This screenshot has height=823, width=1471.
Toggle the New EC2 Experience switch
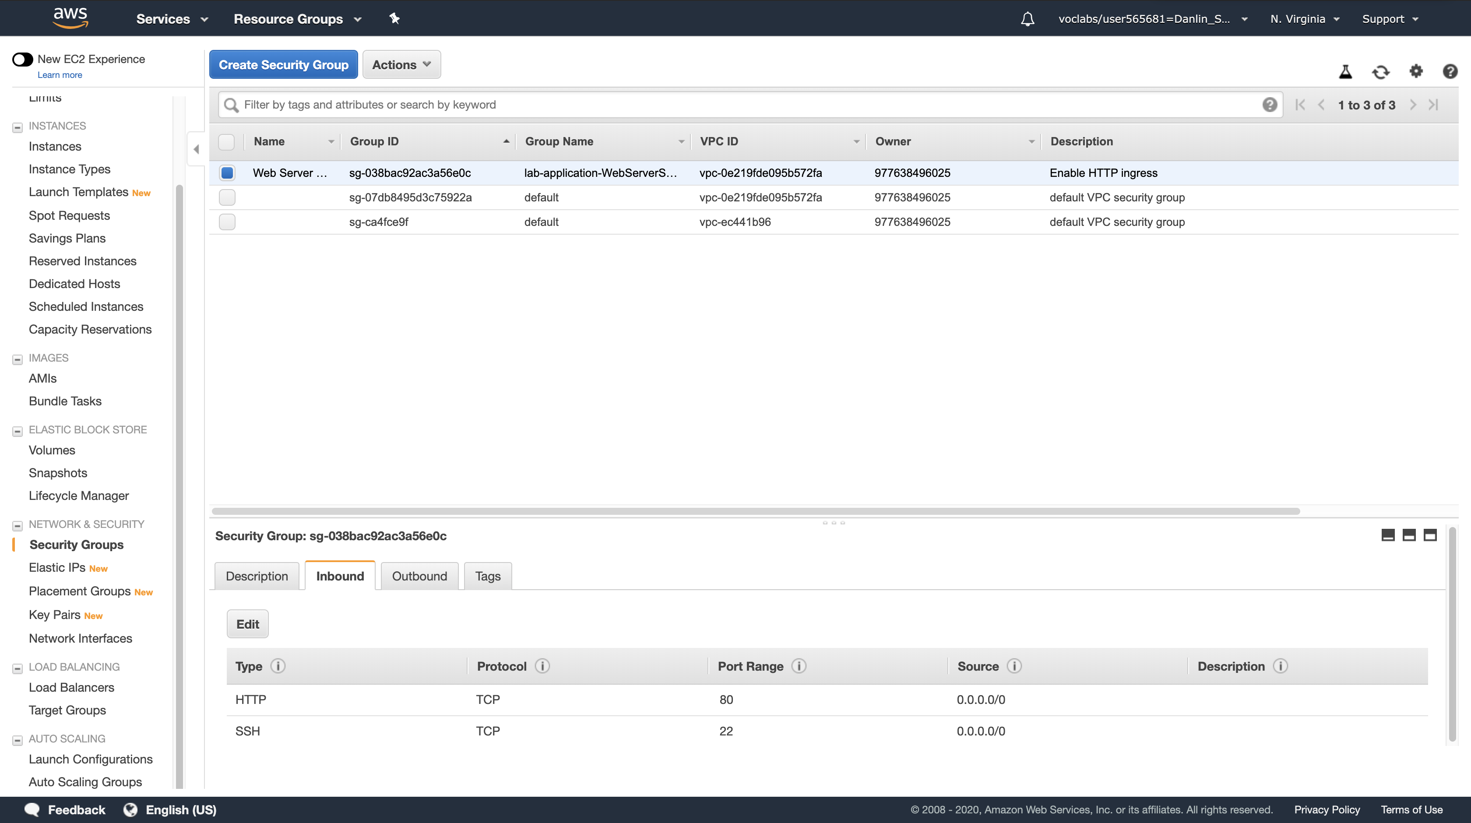point(23,60)
